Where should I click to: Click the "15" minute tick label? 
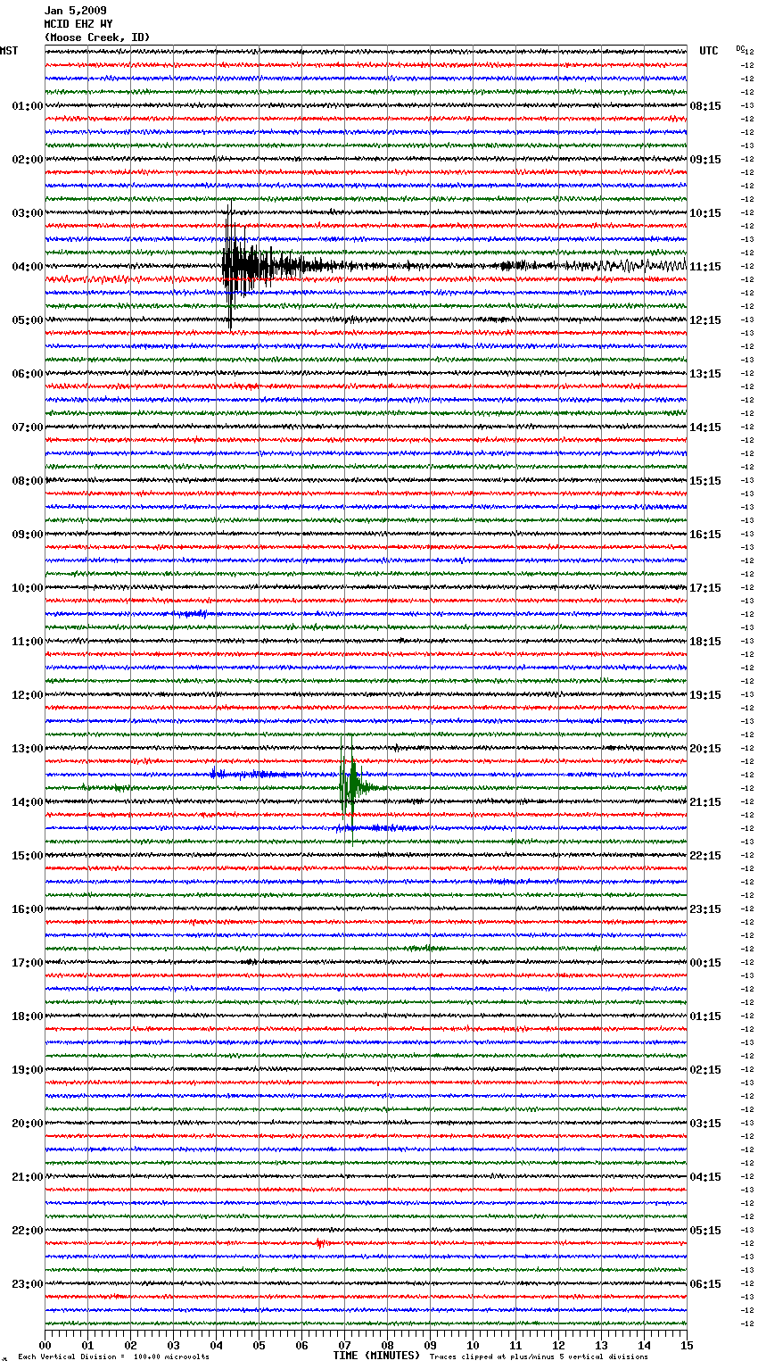pos(686,1345)
